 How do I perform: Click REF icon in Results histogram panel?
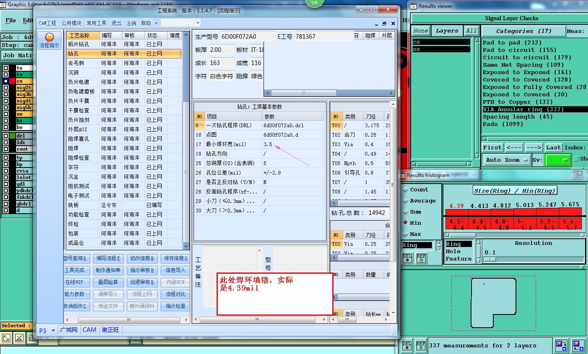pyautogui.click(x=421, y=258)
